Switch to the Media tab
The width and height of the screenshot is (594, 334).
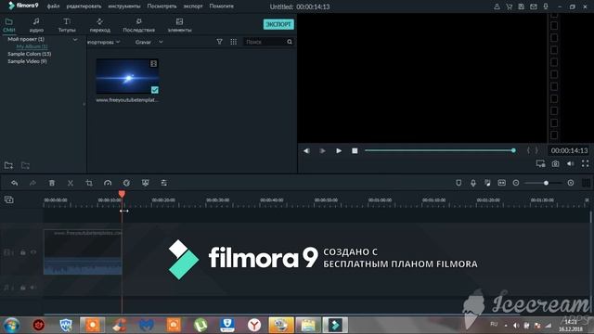point(8,25)
